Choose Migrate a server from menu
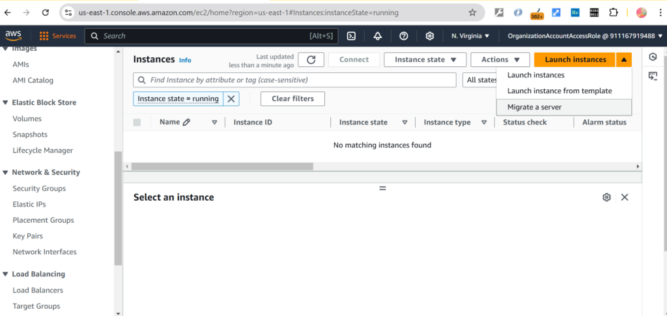 click(x=534, y=107)
